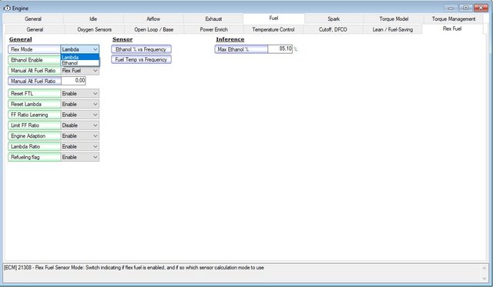Select the Fuel sub-tab General
The image size is (493, 287).
click(35, 29)
